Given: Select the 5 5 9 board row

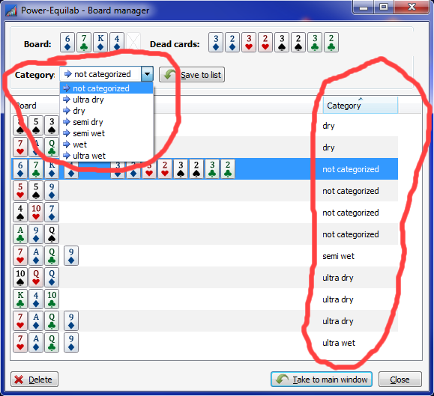Looking at the screenshot, I should tap(205, 191).
